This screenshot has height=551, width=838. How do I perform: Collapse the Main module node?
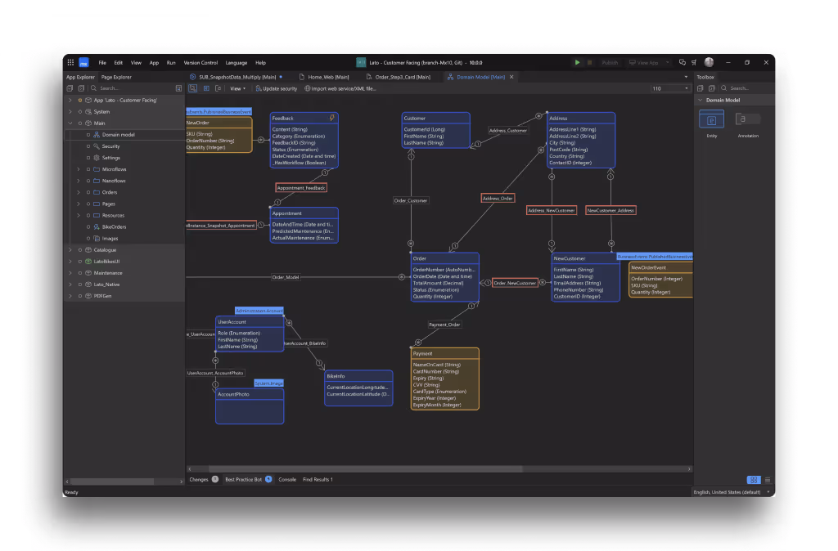(70, 123)
